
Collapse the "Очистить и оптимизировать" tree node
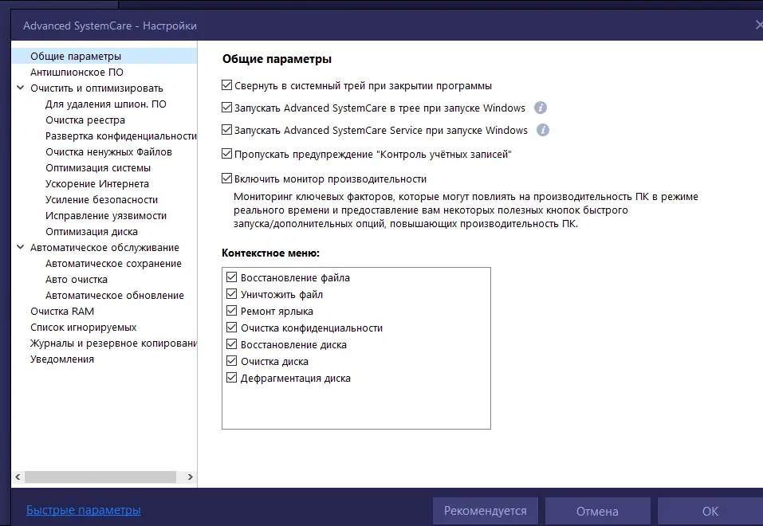pos(21,88)
